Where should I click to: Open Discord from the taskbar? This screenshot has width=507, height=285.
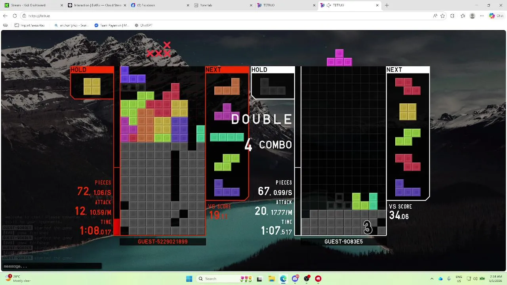click(x=295, y=279)
